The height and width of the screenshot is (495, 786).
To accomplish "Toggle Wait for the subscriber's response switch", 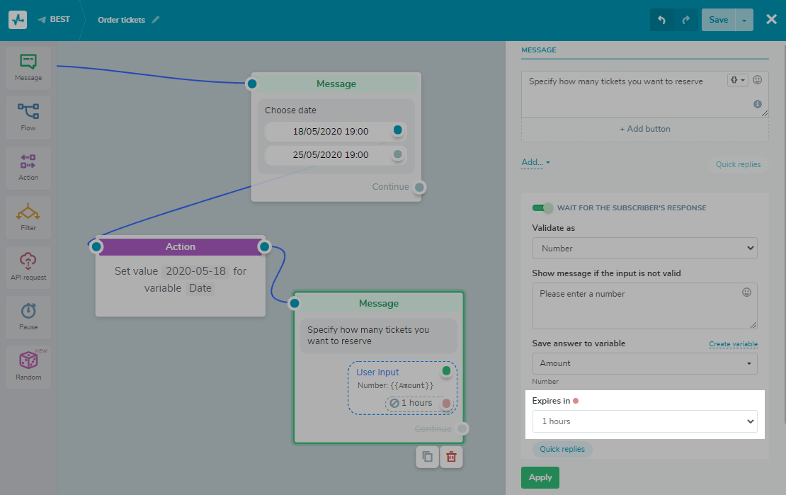I will pos(542,207).
